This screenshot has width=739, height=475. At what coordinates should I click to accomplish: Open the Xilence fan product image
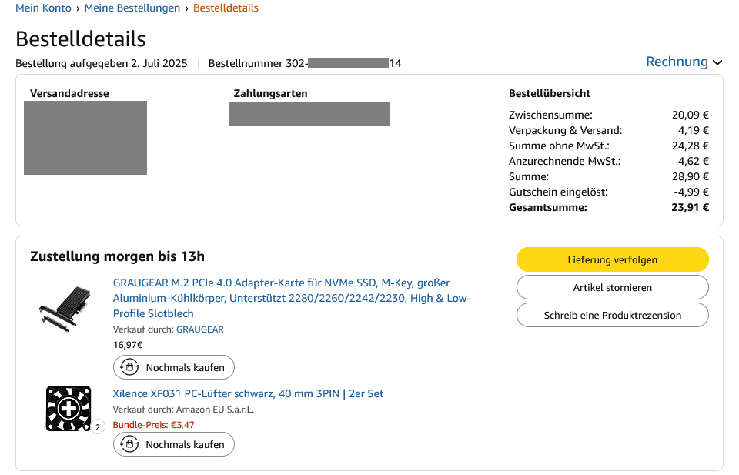[x=69, y=409]
